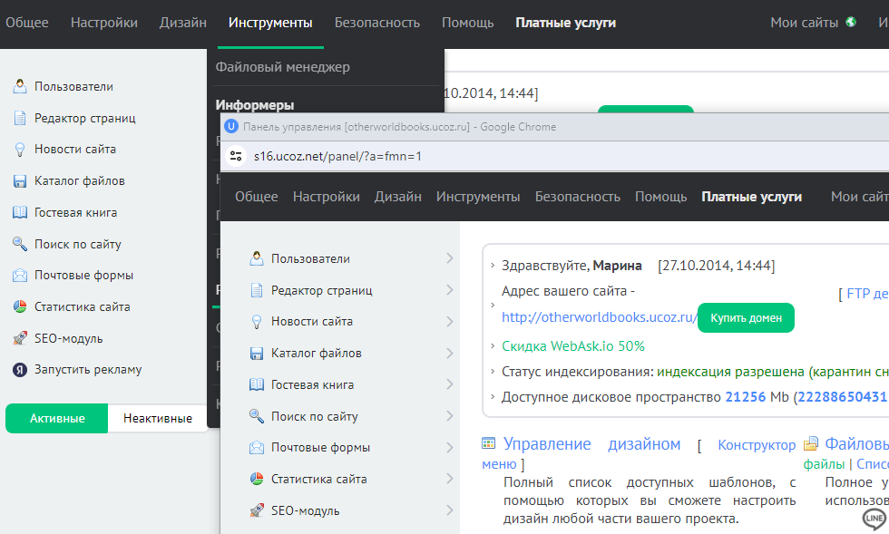Expand the Гостевая книга chevron in the Chrome window
Image resolution: width=889 pixels, height=534 pixels.
[x=450, y=384]
